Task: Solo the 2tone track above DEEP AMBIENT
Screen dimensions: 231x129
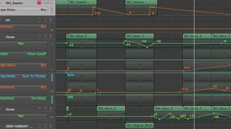Action: (51, 109)
